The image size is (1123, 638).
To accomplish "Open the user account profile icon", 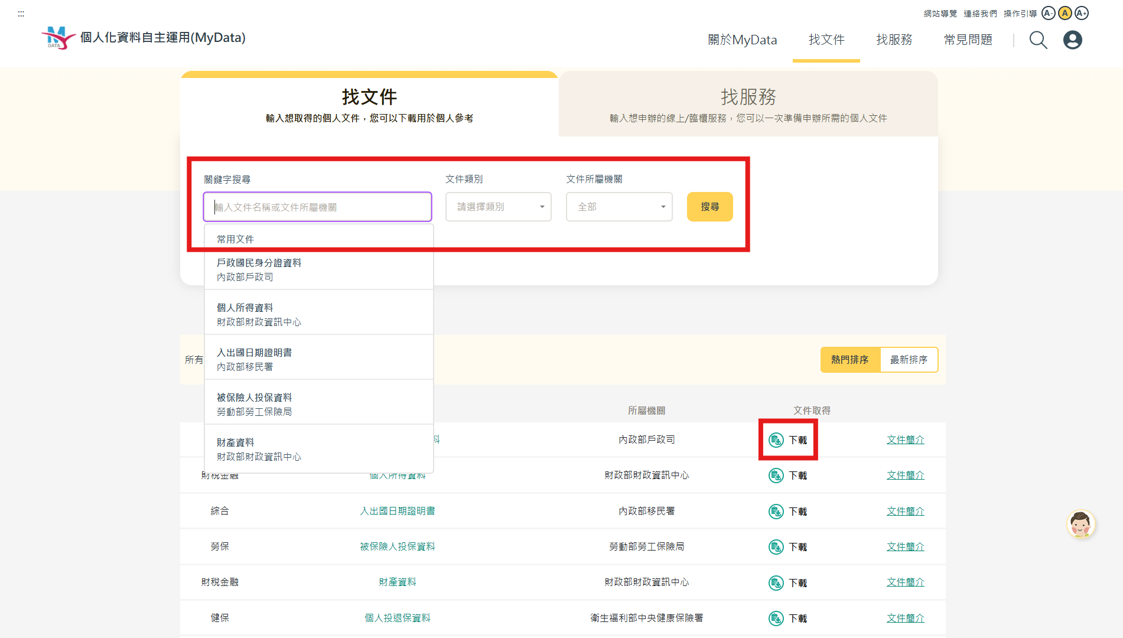I will point(1073,40).
